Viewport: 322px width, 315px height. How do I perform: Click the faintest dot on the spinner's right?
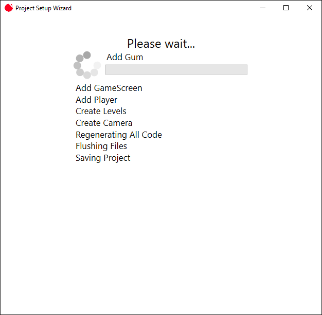click(x=97, y=65)
